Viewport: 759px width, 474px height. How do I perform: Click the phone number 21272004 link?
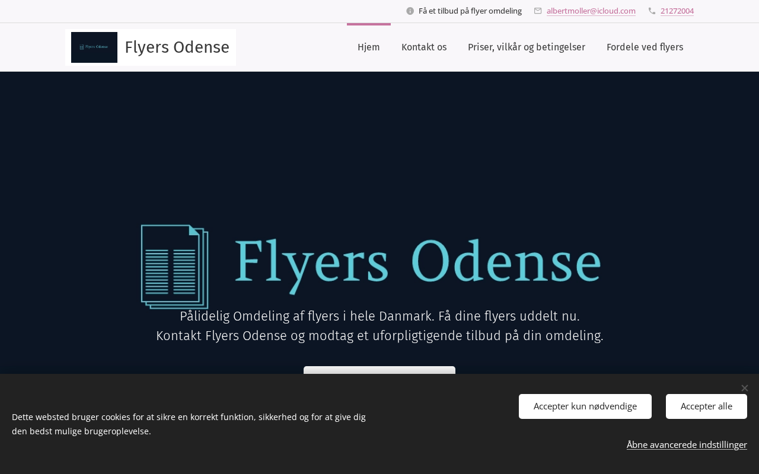(677, 11)
